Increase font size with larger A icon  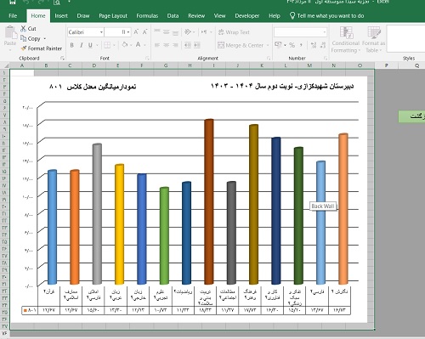coord(136,32)
